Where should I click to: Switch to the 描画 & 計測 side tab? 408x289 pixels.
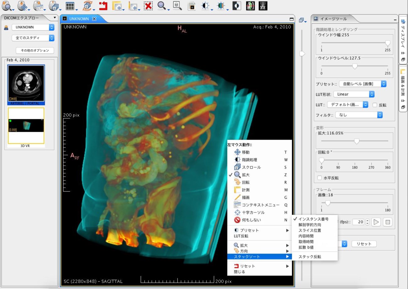(x=403, y=89)
